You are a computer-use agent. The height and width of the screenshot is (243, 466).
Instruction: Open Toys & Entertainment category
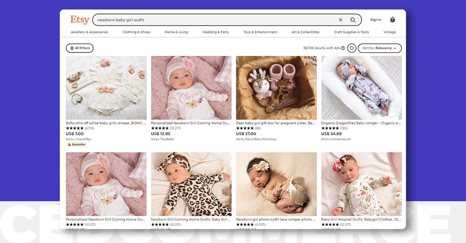pos(260,32)
